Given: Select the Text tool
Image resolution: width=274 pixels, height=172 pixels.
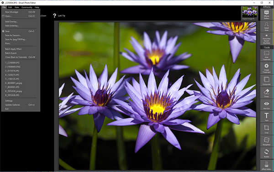Looking at the screenshot, I should point(267,117).
